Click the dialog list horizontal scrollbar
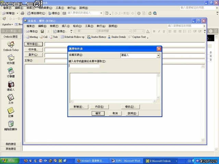The image size is (219, 164). (x=113, y=101)
